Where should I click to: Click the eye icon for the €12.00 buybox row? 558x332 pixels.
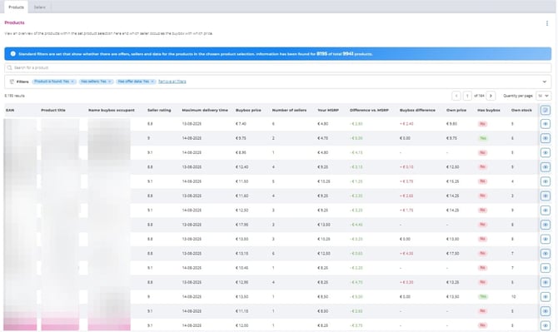pyautogui.click(x=545, y=325)
